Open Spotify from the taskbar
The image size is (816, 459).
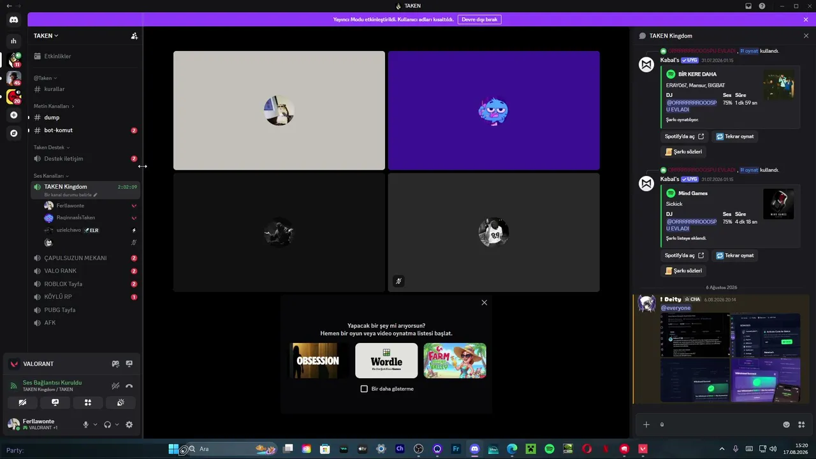pos(550,449)
